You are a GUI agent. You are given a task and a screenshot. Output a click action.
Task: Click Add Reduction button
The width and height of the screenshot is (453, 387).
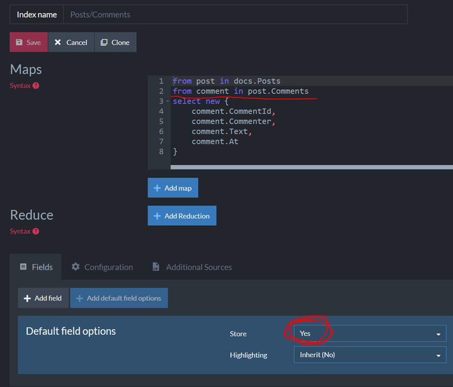pos(182,216)
